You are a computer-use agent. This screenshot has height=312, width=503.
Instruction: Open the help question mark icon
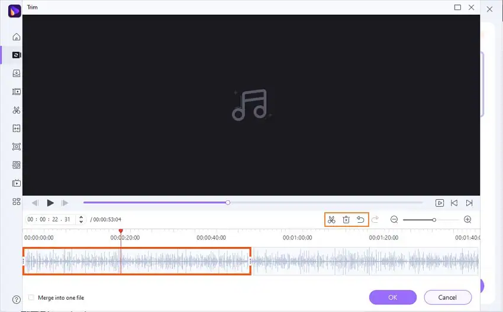click(x=17, y=300)
